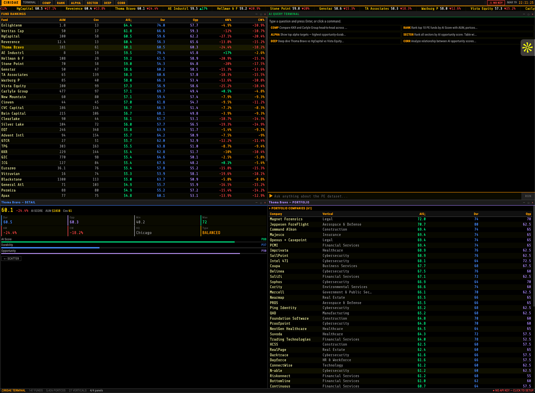This screenshot has height=393, width=535.
Task: Select Jeppesen ForeFlight portfolio company row
Action: click(401, 224)
